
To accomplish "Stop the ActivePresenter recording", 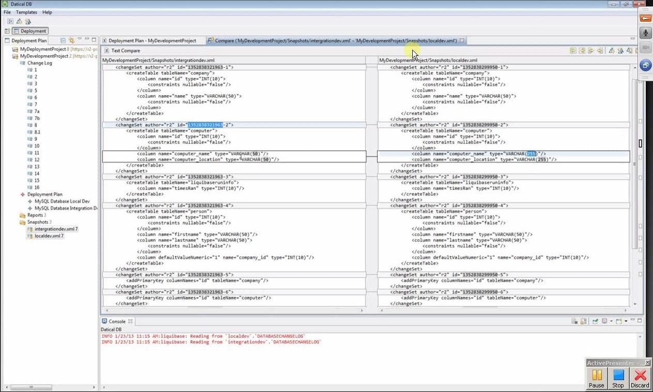I will pyautogui.click(x=618, y=378).
